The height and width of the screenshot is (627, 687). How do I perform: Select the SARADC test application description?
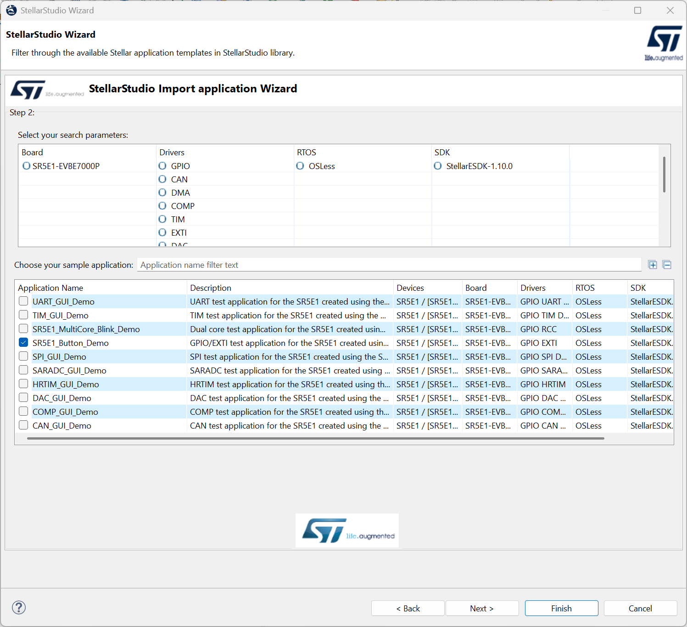290,370
